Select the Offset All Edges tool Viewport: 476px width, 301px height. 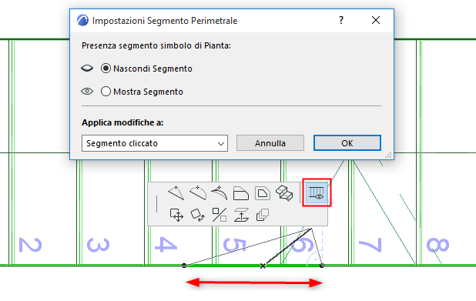point(263,193)
